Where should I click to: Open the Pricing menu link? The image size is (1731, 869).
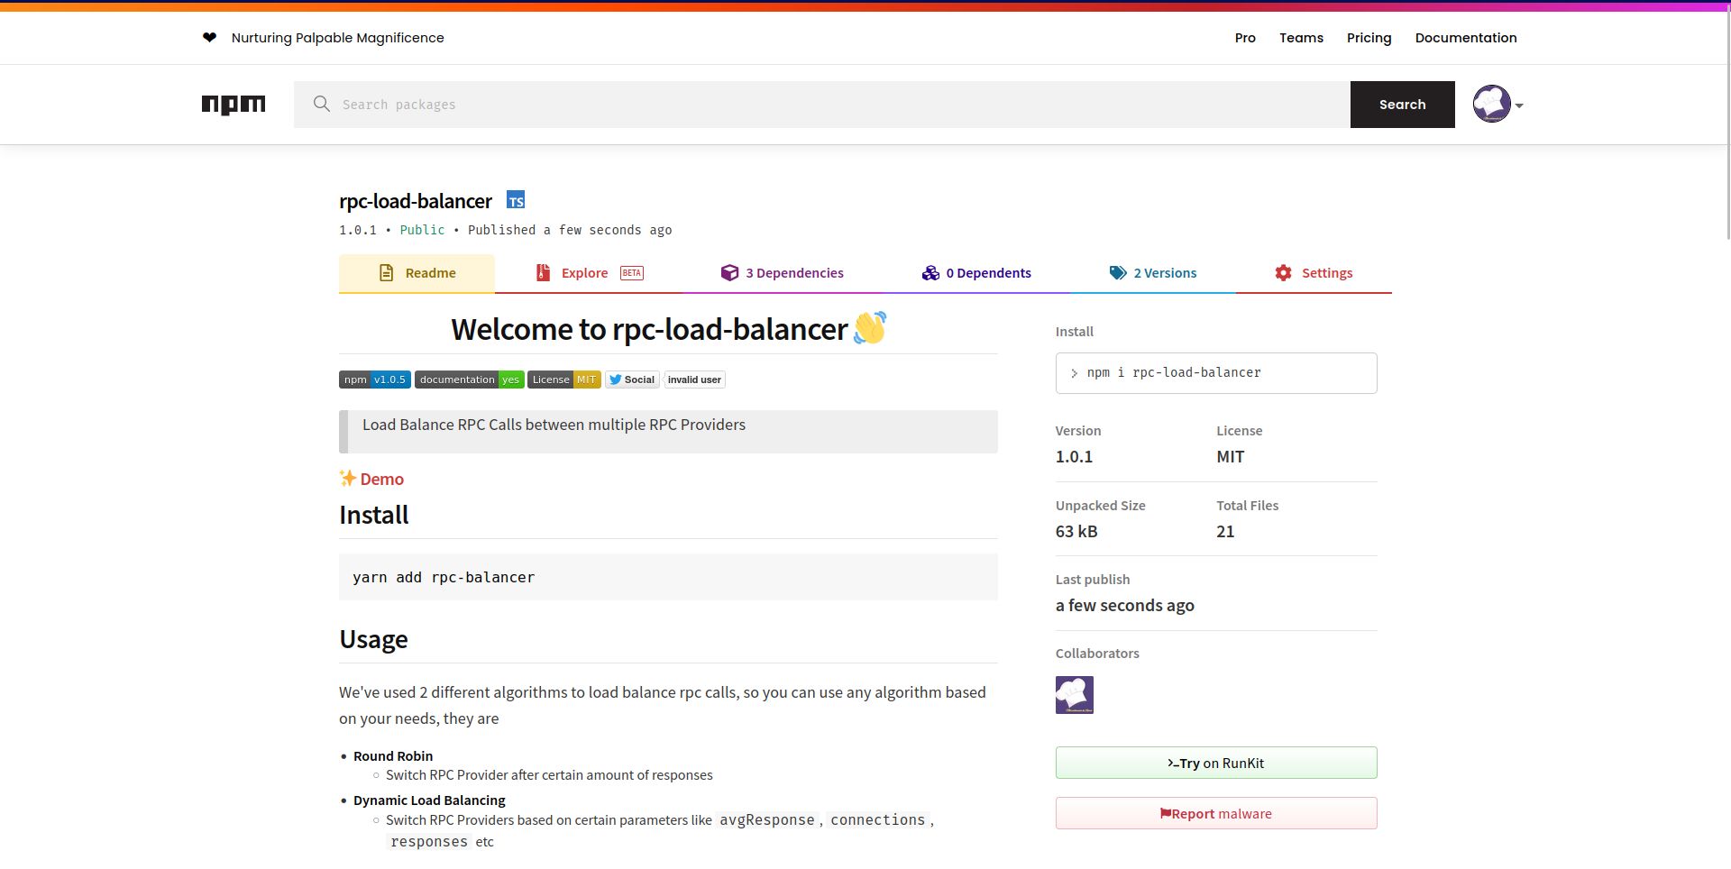pos(1369,38)
